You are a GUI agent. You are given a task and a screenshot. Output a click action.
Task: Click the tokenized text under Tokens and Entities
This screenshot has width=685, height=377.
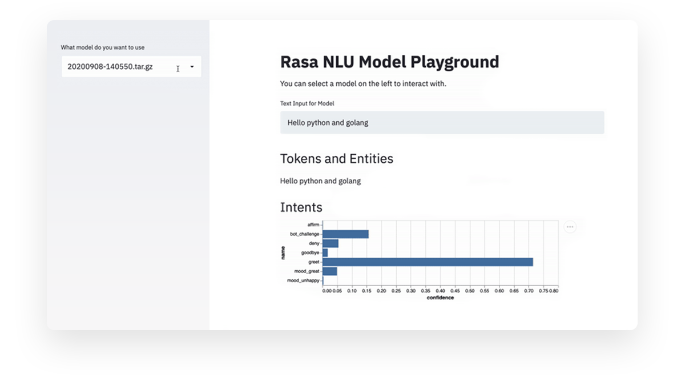(320, 181)
